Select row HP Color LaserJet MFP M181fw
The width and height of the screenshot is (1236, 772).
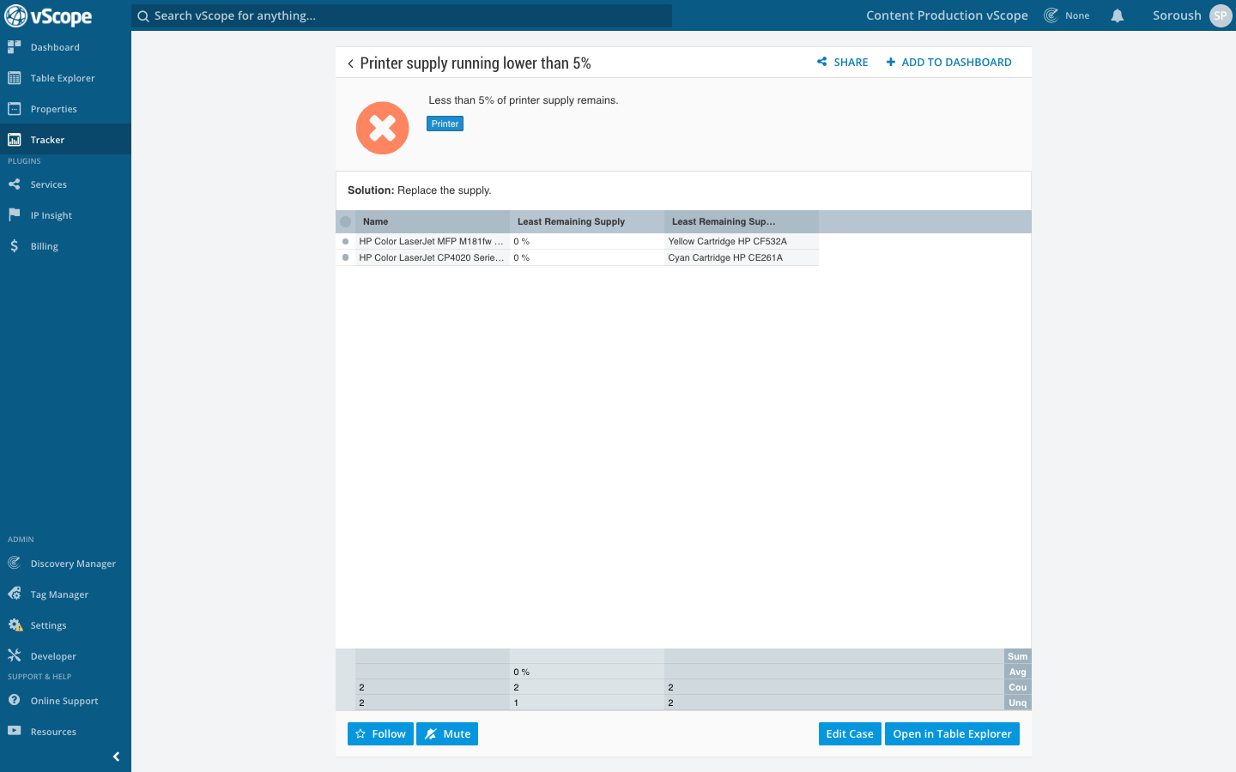coord(345,241)
